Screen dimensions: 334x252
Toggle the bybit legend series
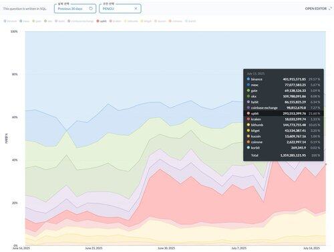point(60,21)
